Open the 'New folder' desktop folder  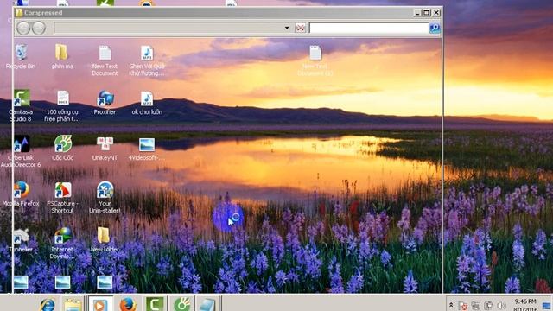click(x=104, y=240)
